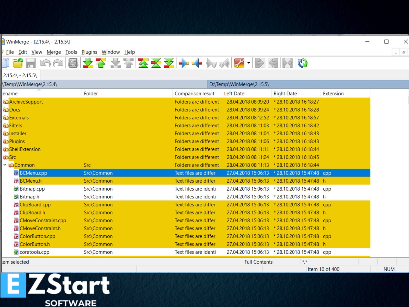Jump to previous difference with green up-arrow icon
Screen dimensions: 409x307
[101, 63]
